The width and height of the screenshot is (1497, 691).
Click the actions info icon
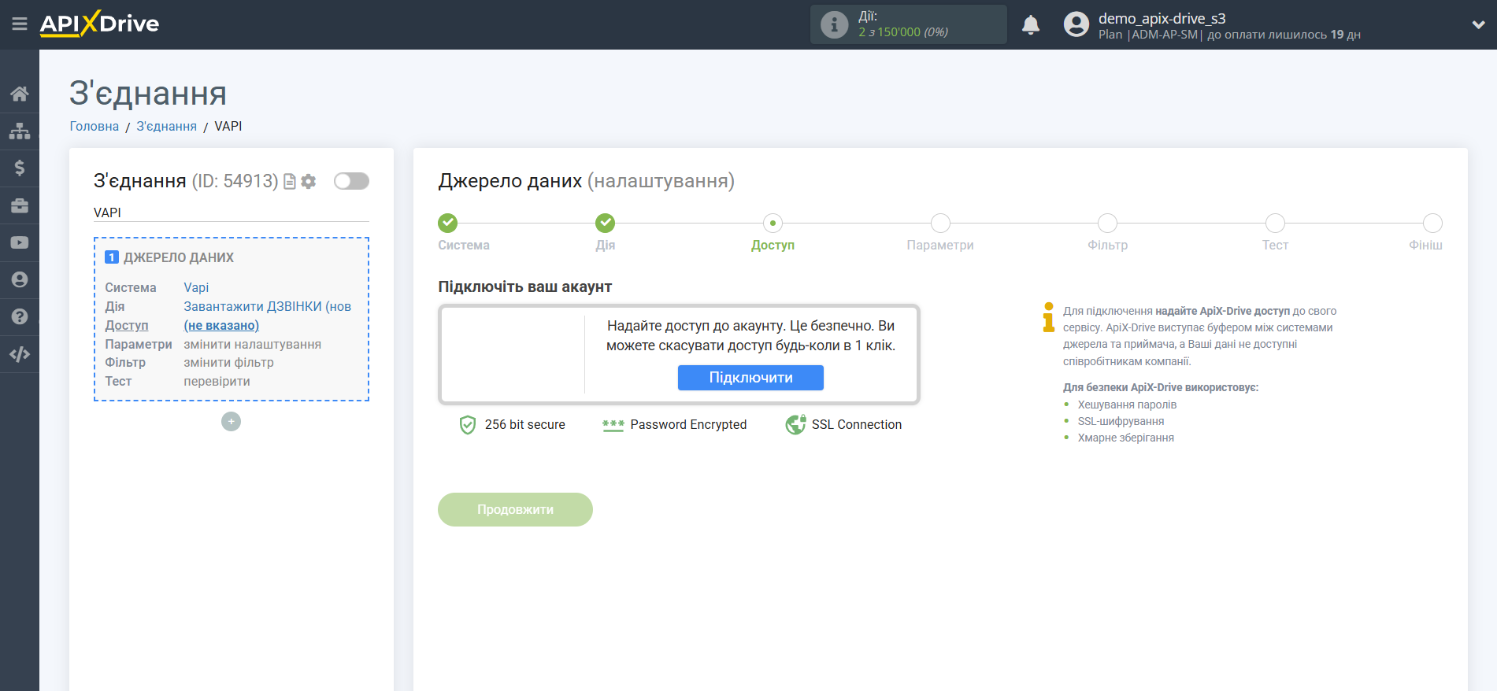(x=834, y=24)
